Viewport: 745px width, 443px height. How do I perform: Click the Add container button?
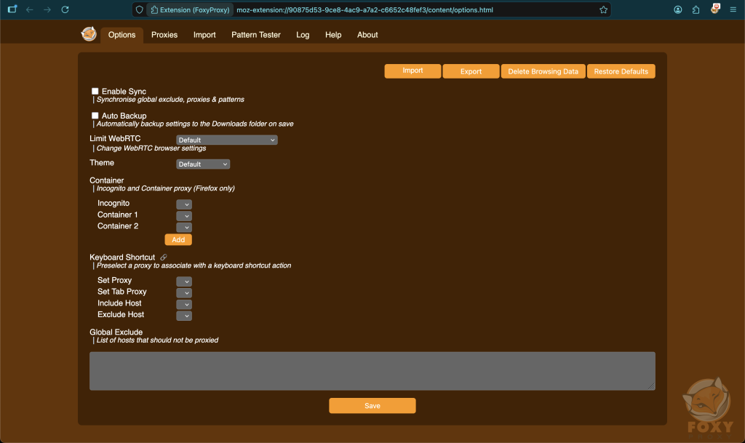(x=178, y=239)
